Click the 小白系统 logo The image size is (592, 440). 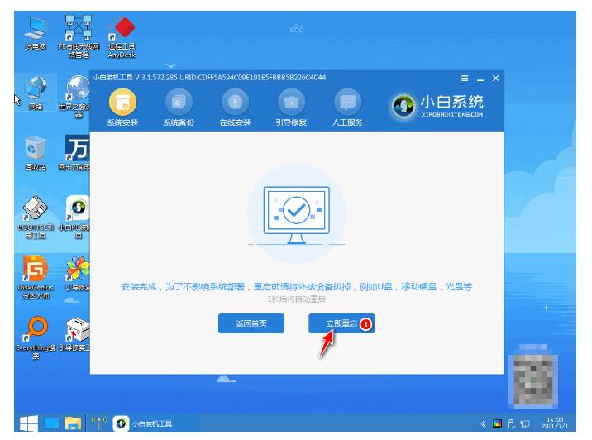coord(437,106)
